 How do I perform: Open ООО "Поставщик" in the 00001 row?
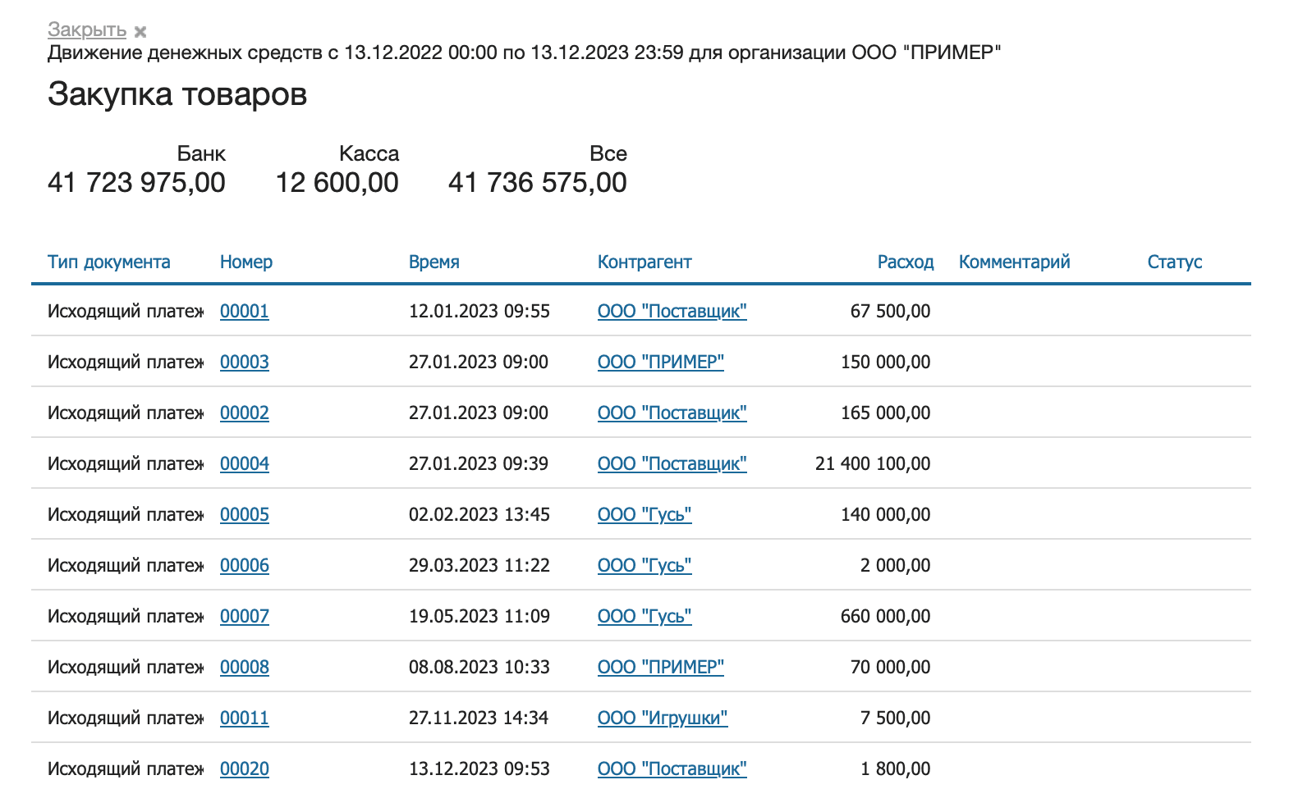click(x=672, y=311)
